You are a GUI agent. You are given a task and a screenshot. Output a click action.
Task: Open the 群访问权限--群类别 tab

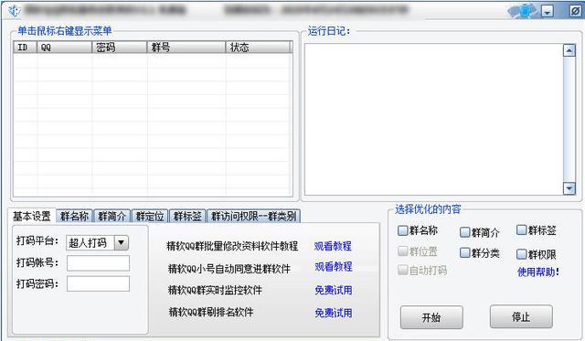coord(254,216)
